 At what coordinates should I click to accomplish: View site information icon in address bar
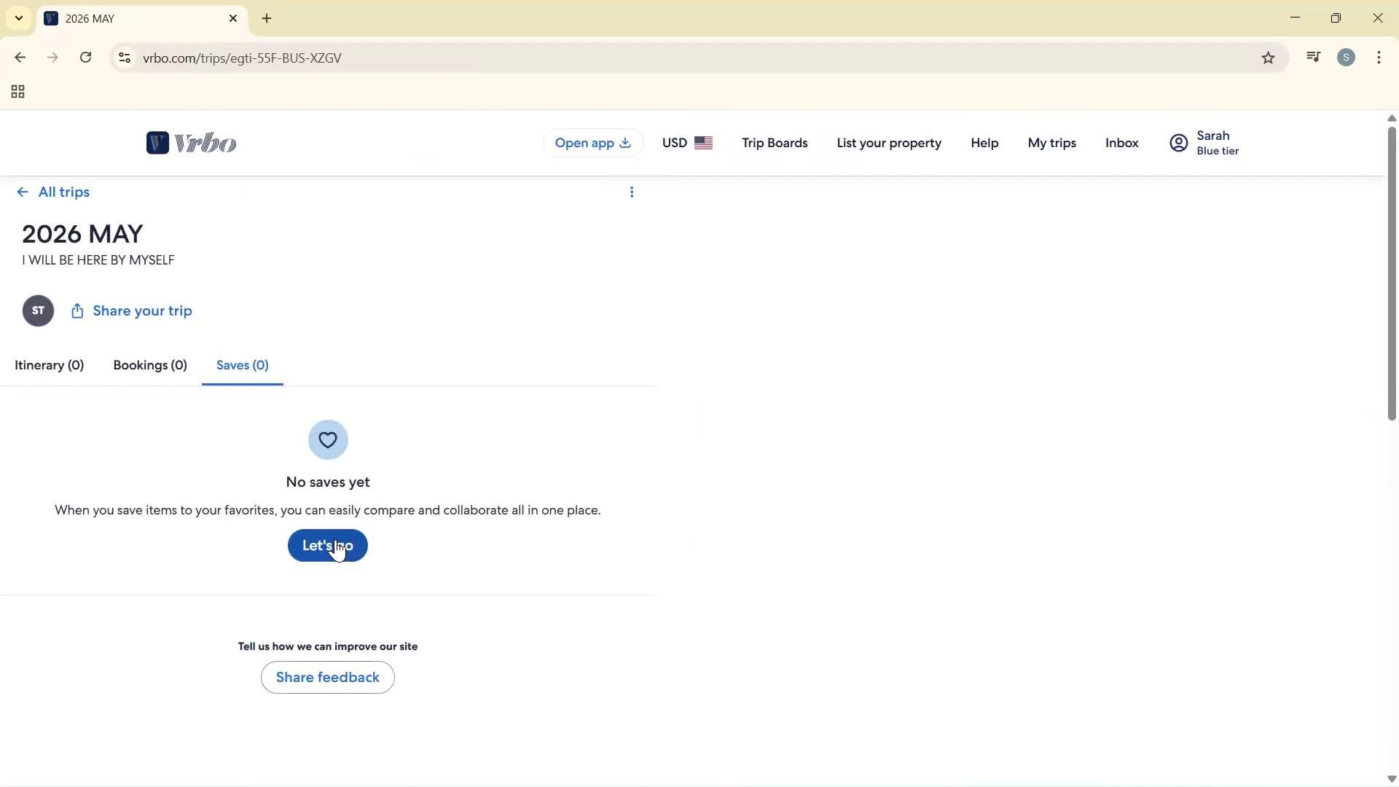[x=125, y=58]
